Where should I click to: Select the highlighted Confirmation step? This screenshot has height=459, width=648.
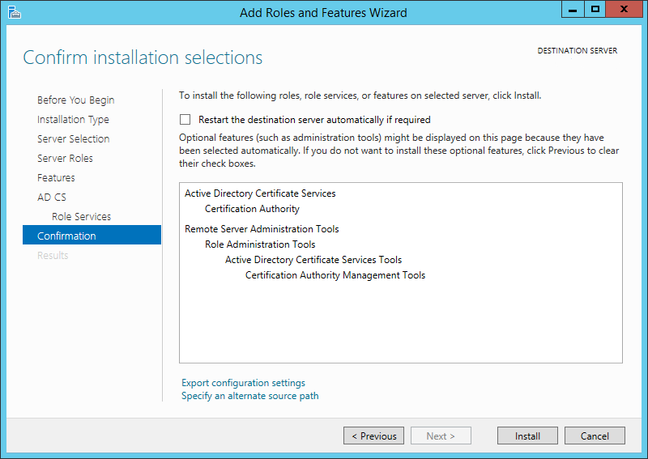(x=66, y=236)
